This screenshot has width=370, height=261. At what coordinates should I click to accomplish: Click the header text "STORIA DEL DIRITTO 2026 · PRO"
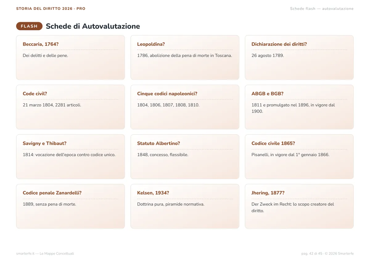(51, 9)
